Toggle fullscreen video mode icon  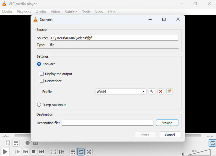53,152
